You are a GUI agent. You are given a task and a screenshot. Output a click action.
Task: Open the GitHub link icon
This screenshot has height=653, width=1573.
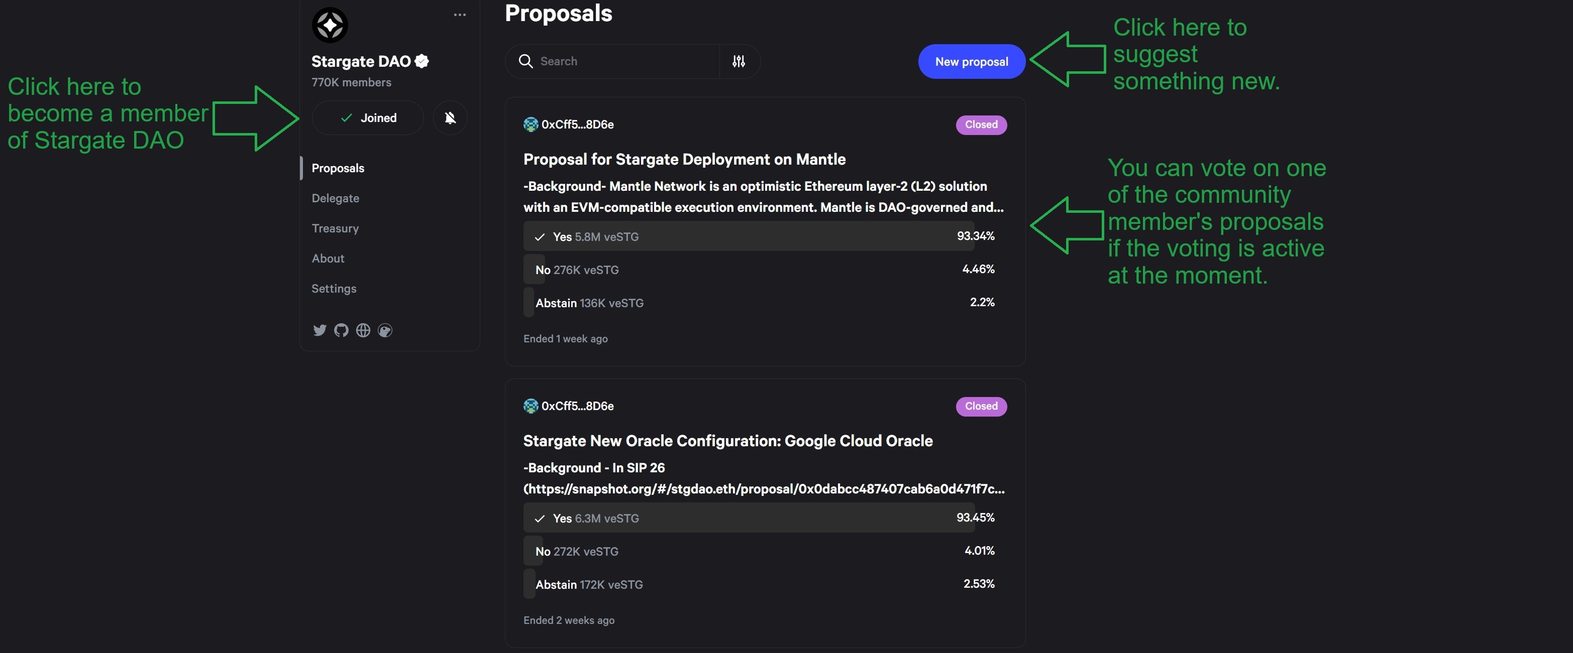[x=341, y=330]
